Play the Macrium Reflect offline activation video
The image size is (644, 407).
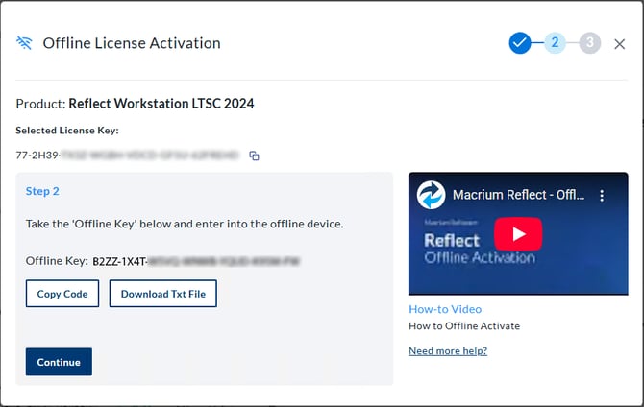click(519, 233)
